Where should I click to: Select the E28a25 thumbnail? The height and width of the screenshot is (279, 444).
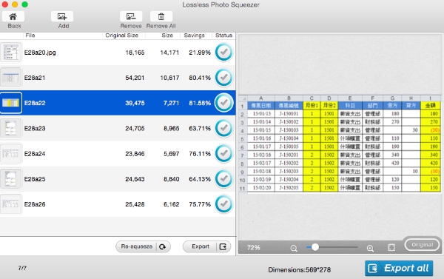tap(11, 179)
